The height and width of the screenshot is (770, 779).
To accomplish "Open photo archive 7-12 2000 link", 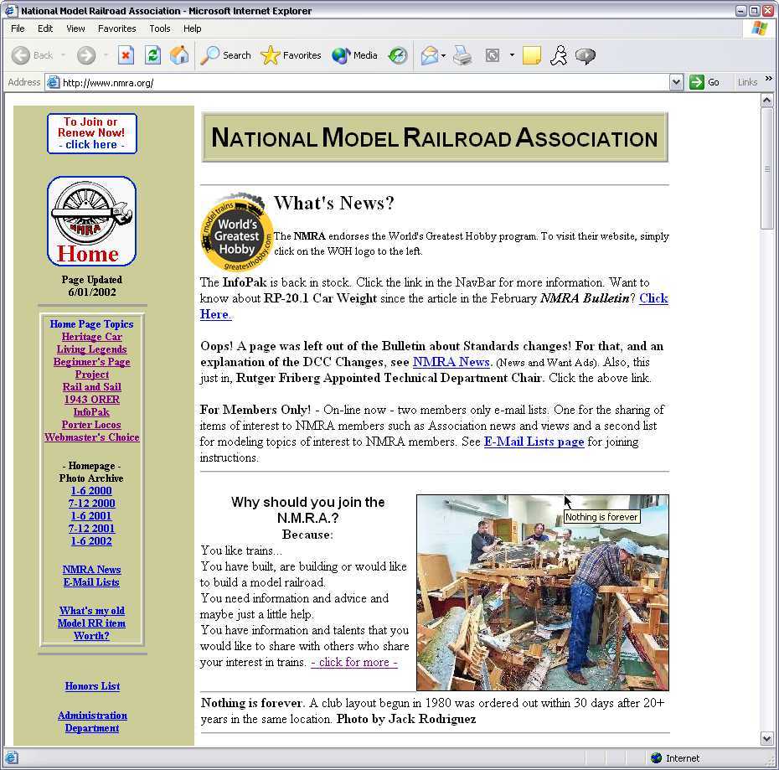I will pyautogui.click(x=91, y=503).
